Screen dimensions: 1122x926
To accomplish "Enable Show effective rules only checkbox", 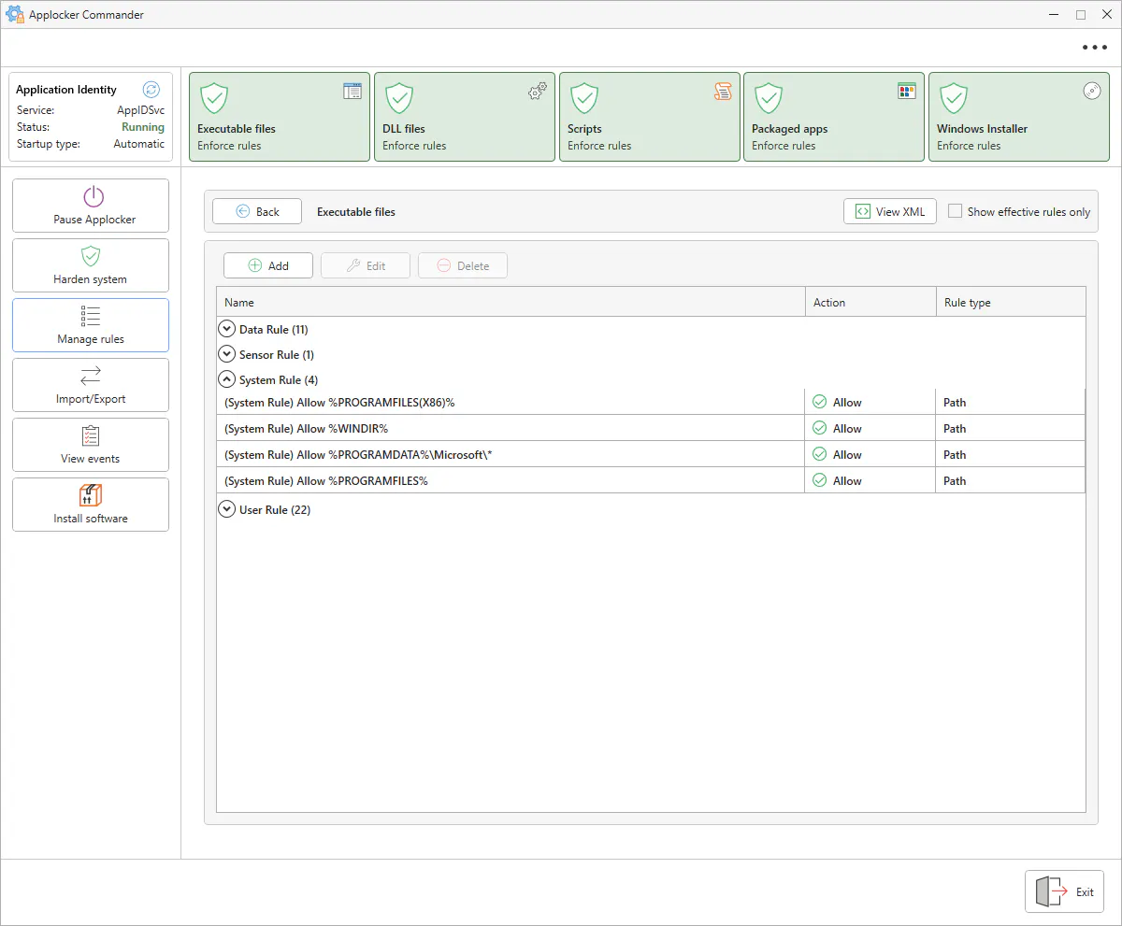I will click(x=955, y=211).
